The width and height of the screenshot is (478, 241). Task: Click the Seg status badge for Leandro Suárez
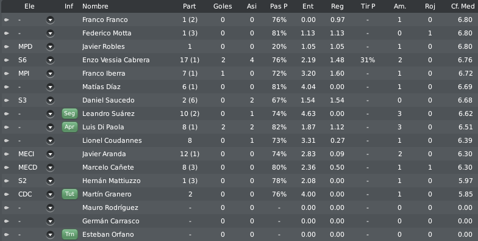click(70, 113)
